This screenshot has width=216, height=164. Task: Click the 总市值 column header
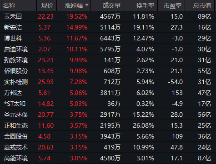tap(202, 5)
